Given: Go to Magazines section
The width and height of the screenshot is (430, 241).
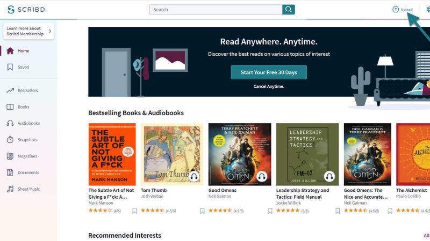Looking at the screenshot, I should (x=27, y=156).
